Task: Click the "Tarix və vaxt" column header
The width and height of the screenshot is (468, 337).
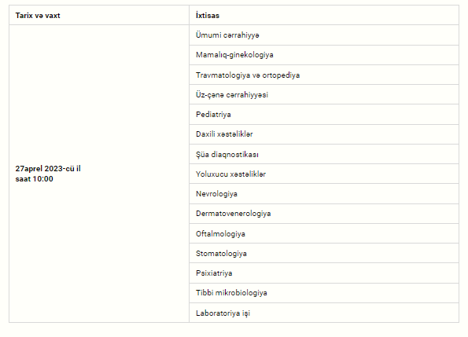Action: tap(99, 15)
